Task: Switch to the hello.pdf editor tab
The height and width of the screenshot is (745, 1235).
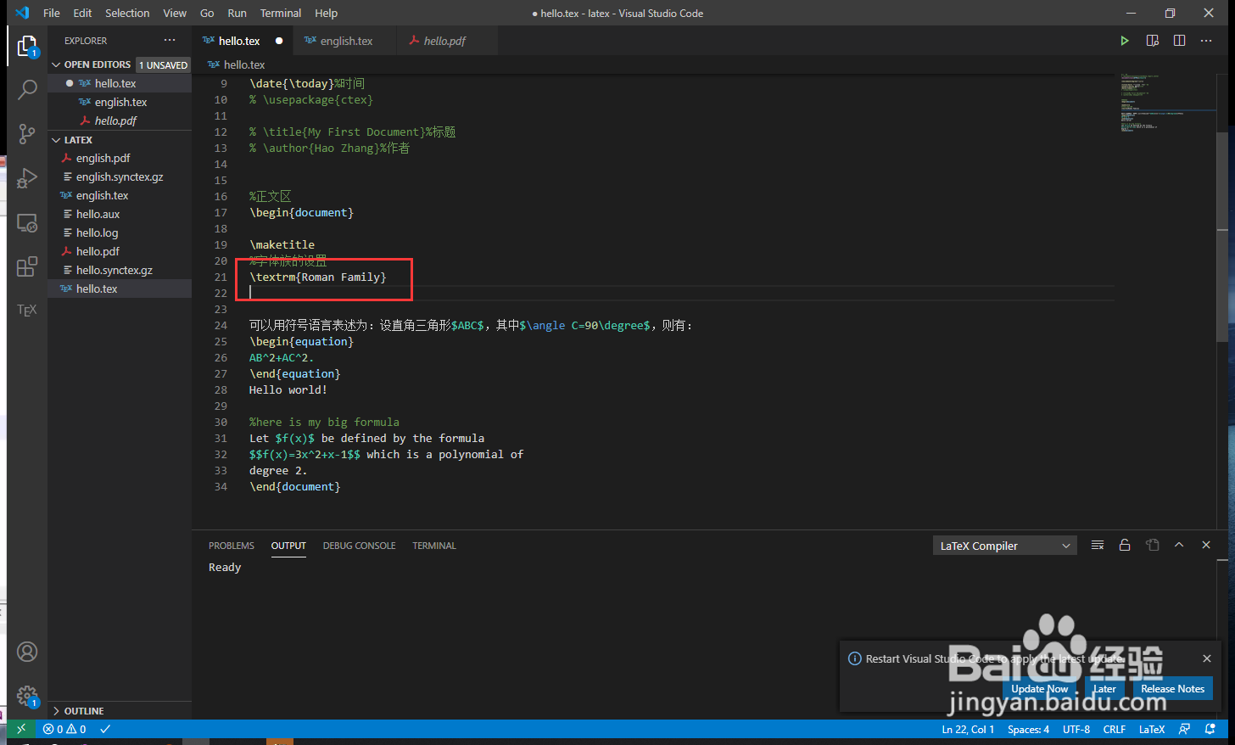Action: (x=445, y=41)
